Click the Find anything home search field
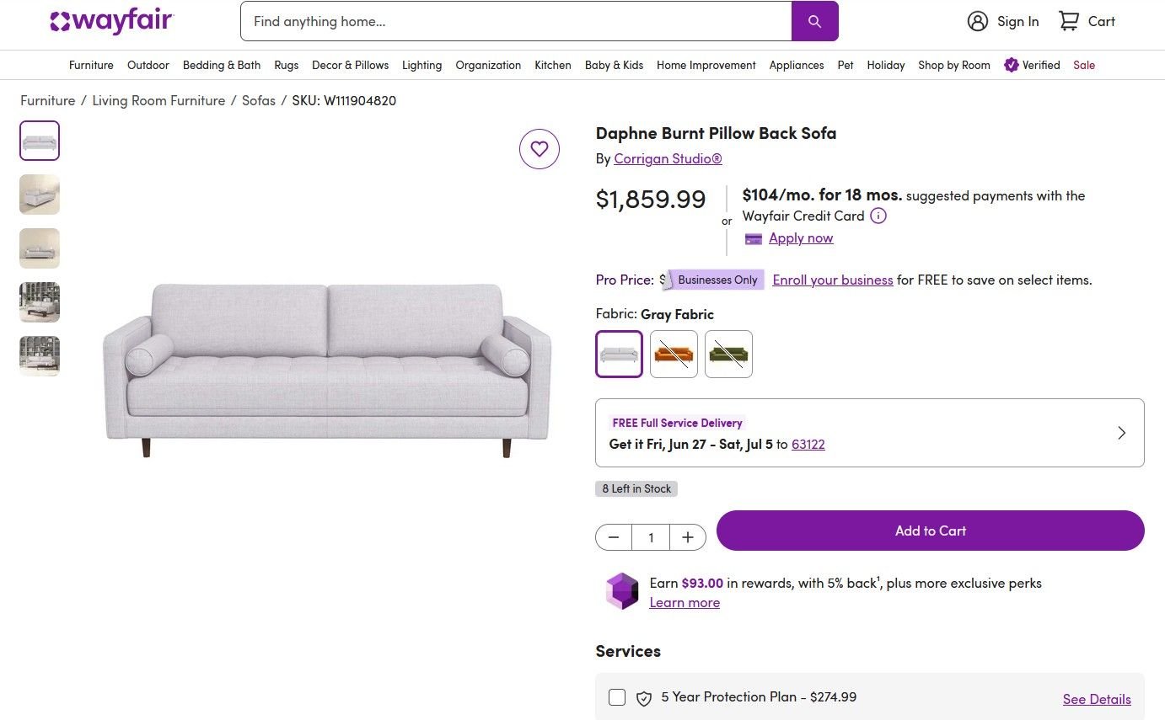 [516, 21]
